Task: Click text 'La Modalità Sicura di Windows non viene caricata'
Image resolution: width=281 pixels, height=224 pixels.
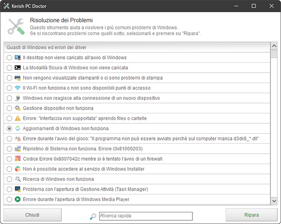Action: coord(75,67)
